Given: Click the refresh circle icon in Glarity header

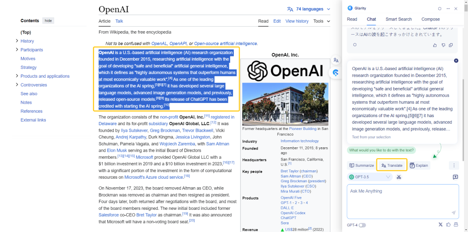Looking at the screenshot, I should 440,8.
